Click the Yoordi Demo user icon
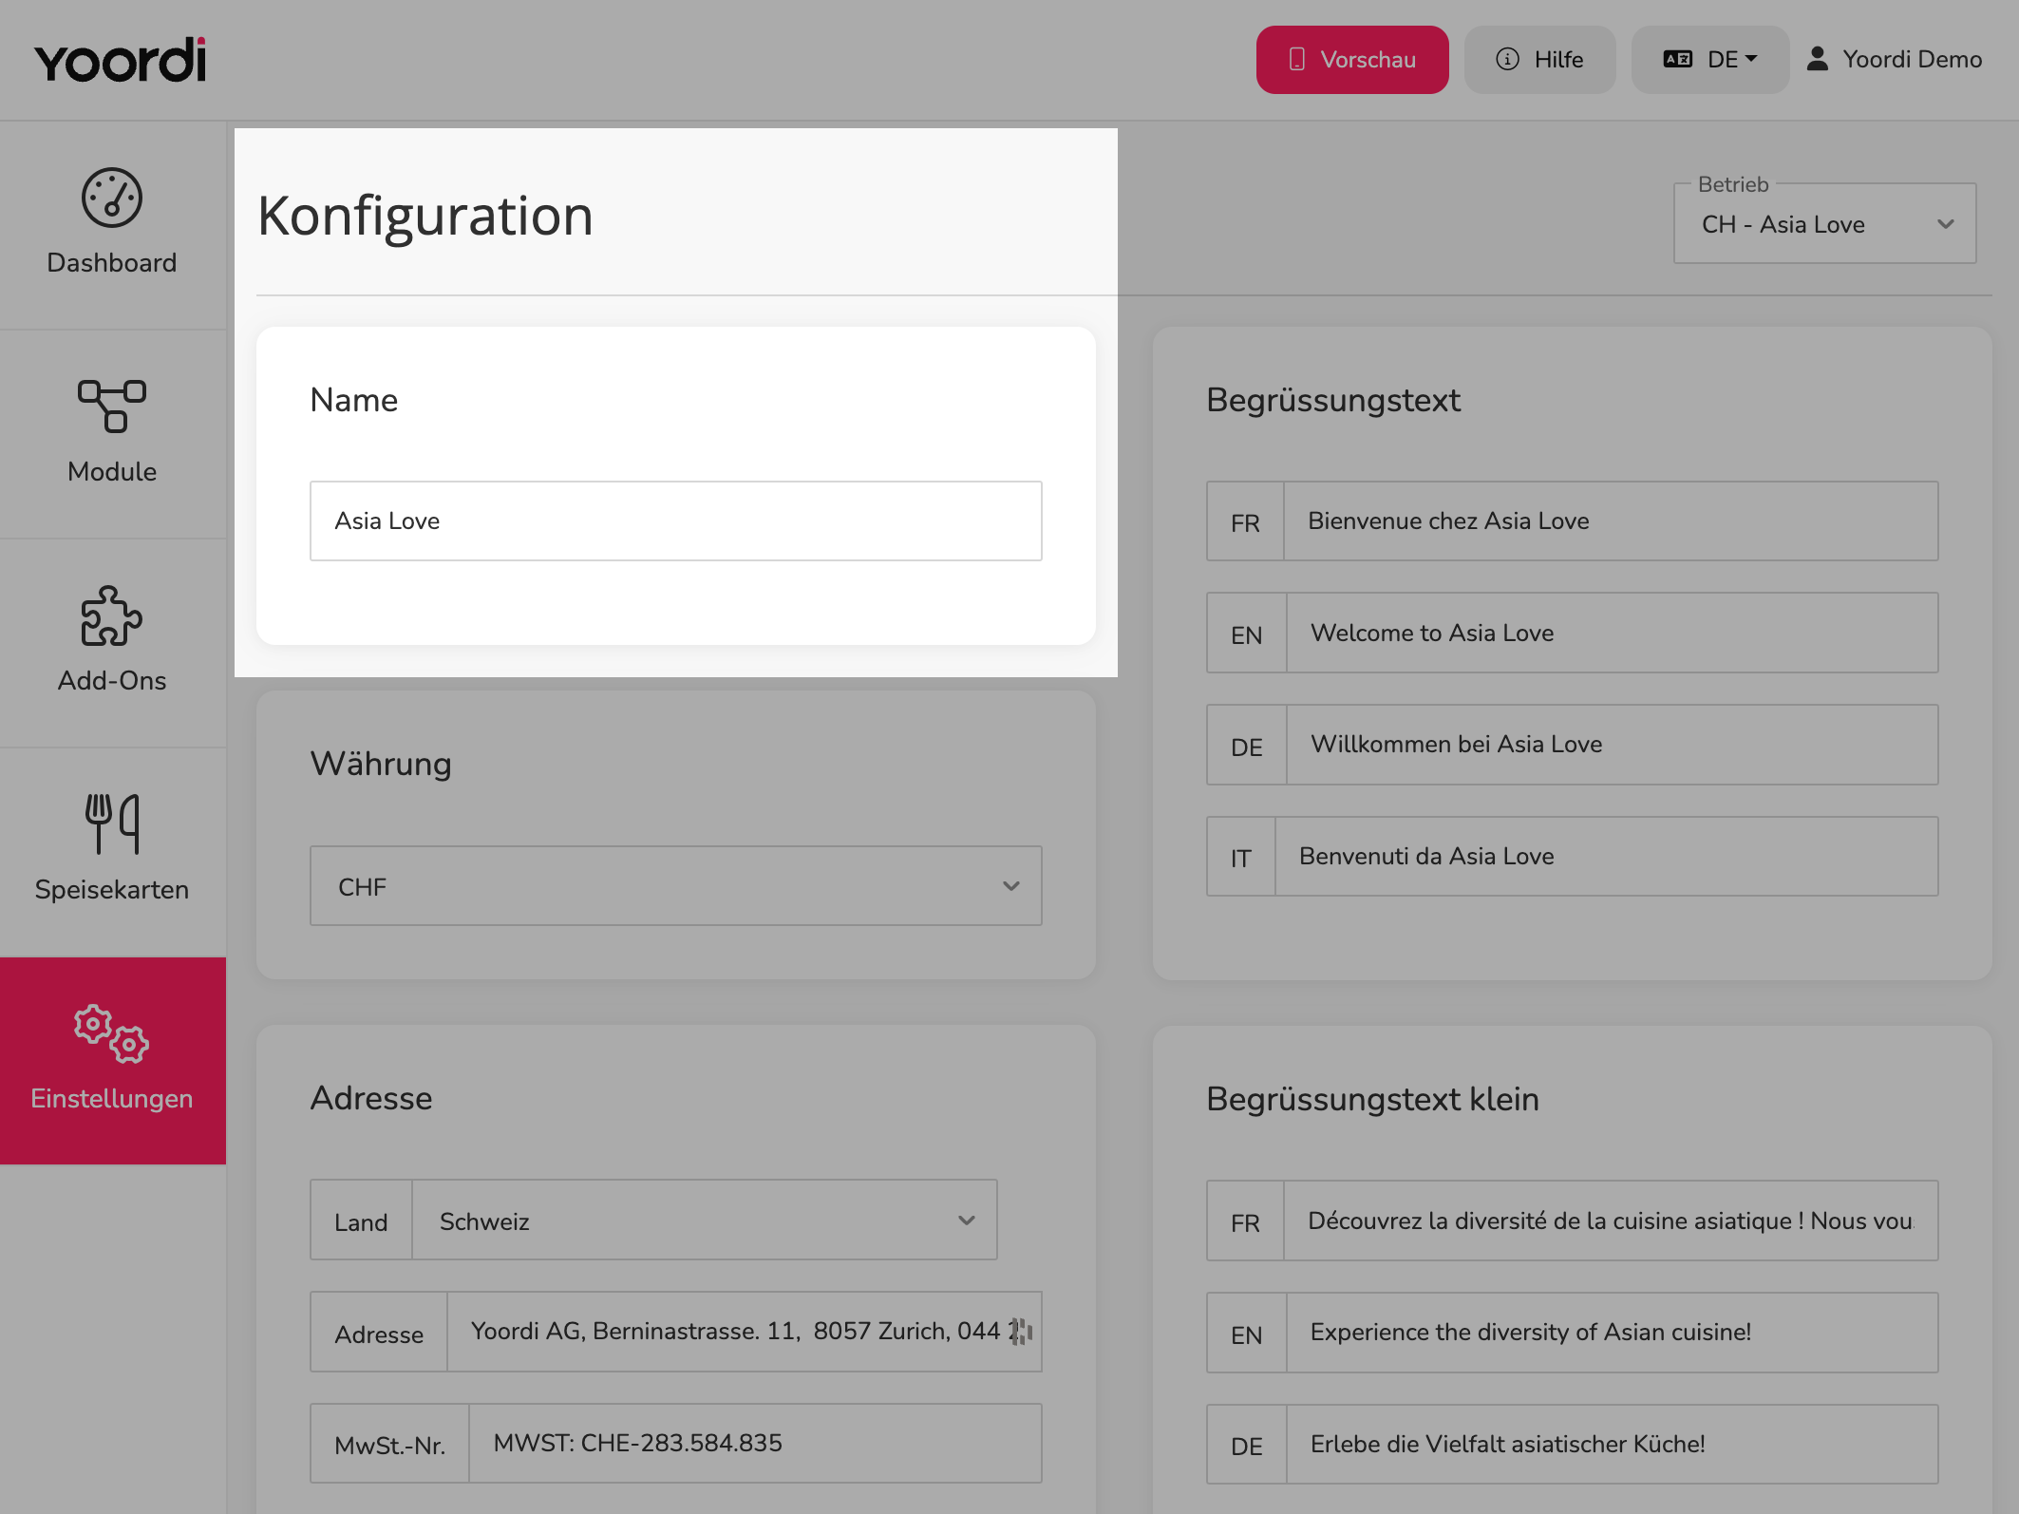This screenshot has width=2019, height=1514. 1817,59
